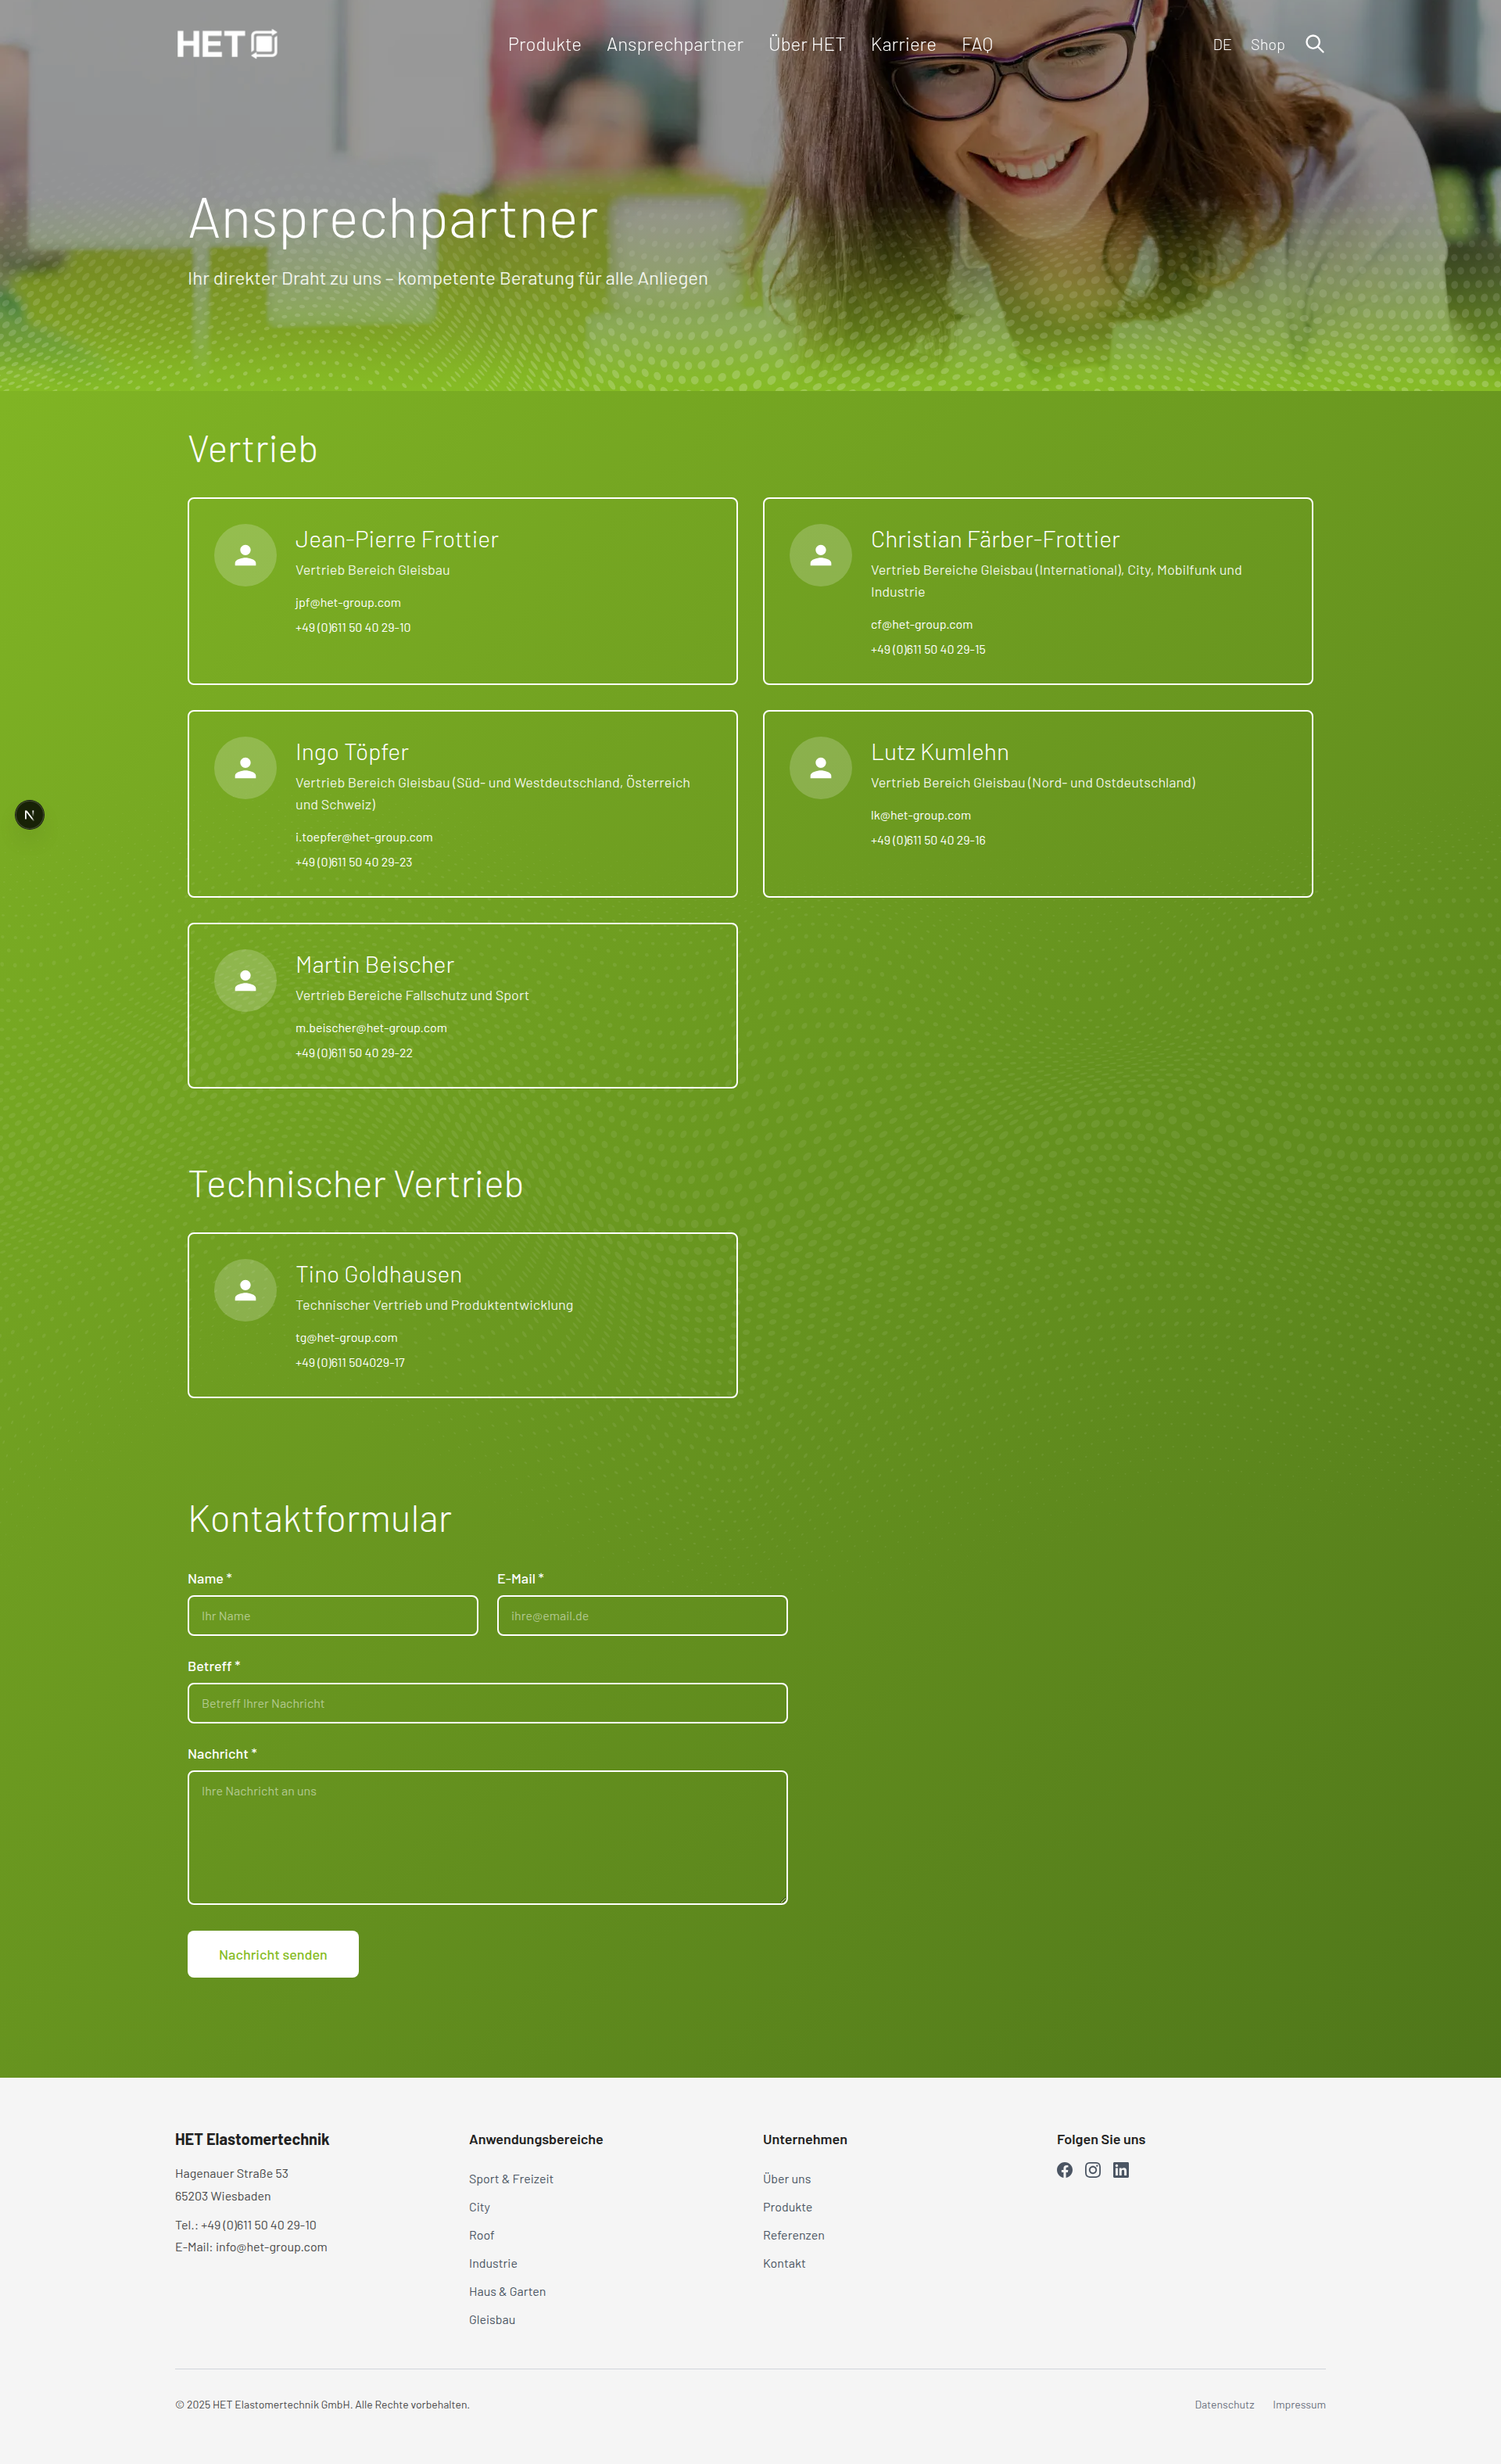Click the HET logo in header

coord(227,44)
